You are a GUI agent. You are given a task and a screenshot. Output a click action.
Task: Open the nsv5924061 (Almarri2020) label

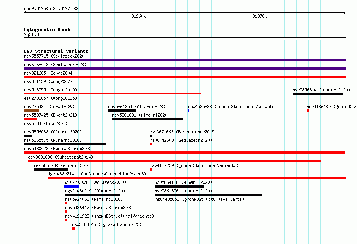[94, 199]
